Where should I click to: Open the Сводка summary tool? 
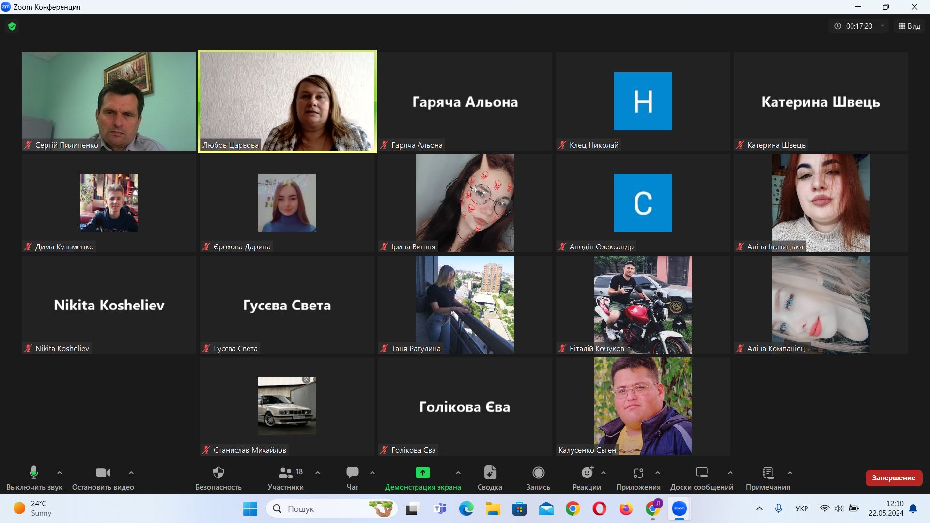(490, 473)
